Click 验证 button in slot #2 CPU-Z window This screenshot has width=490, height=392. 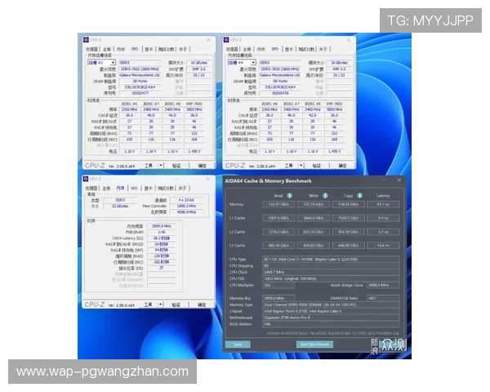pos(176,165)
